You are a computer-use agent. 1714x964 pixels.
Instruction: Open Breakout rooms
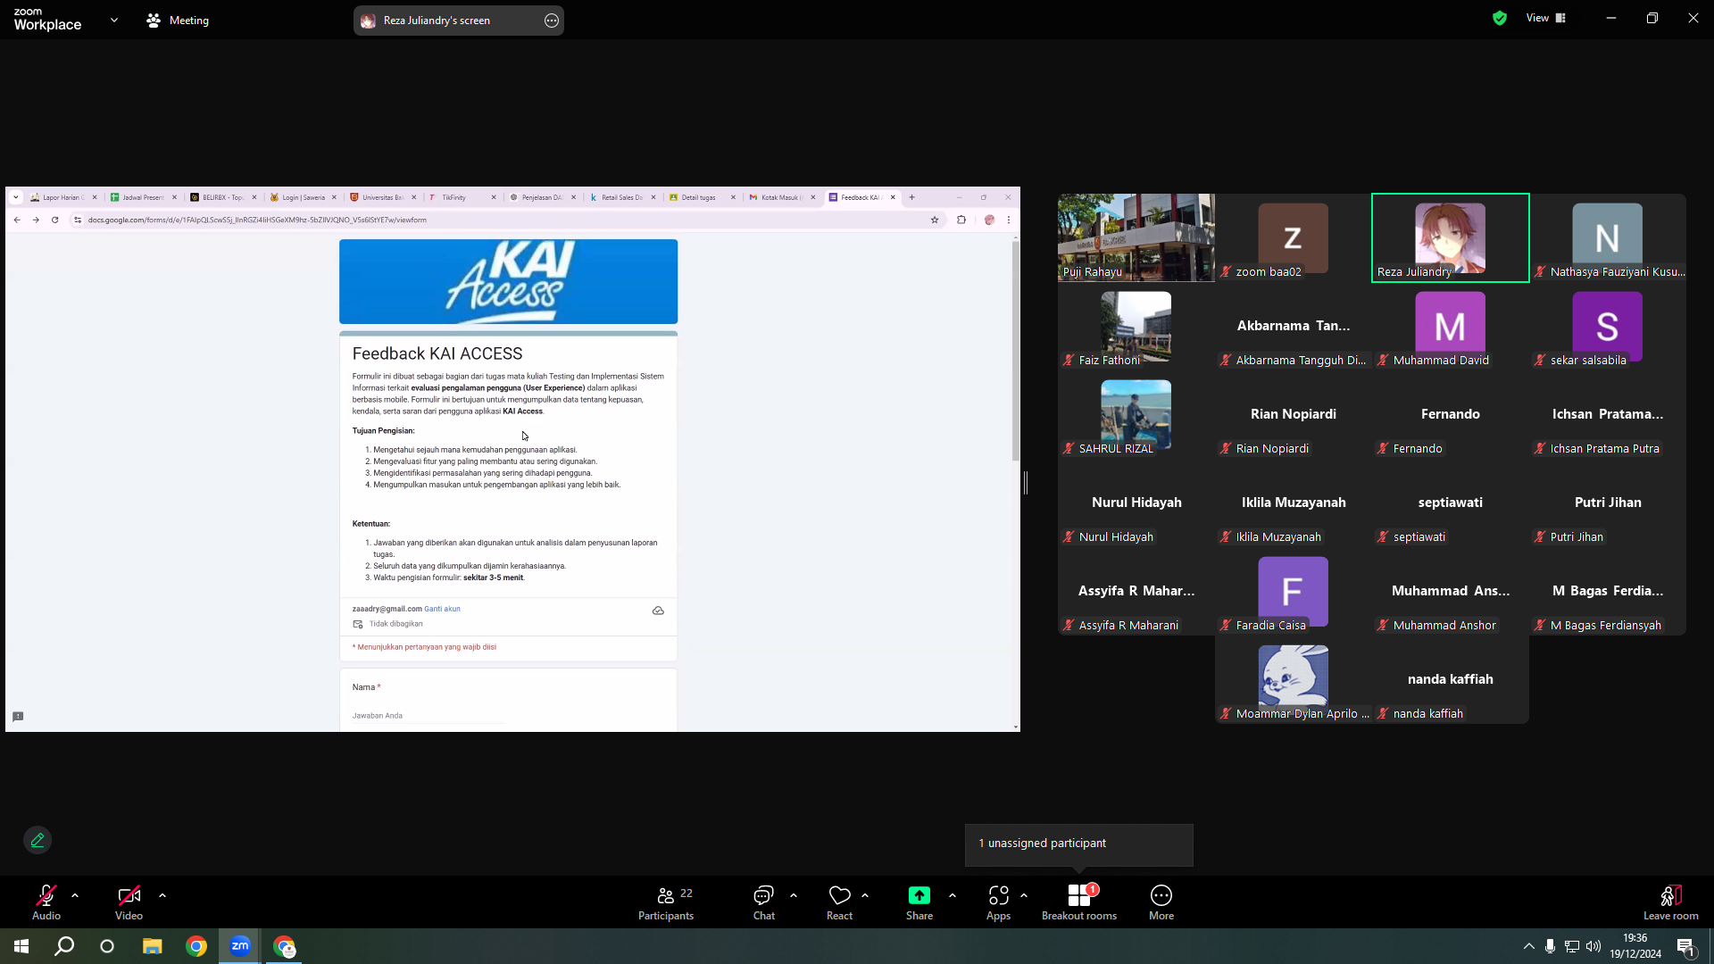click(x=1079, y=902)
